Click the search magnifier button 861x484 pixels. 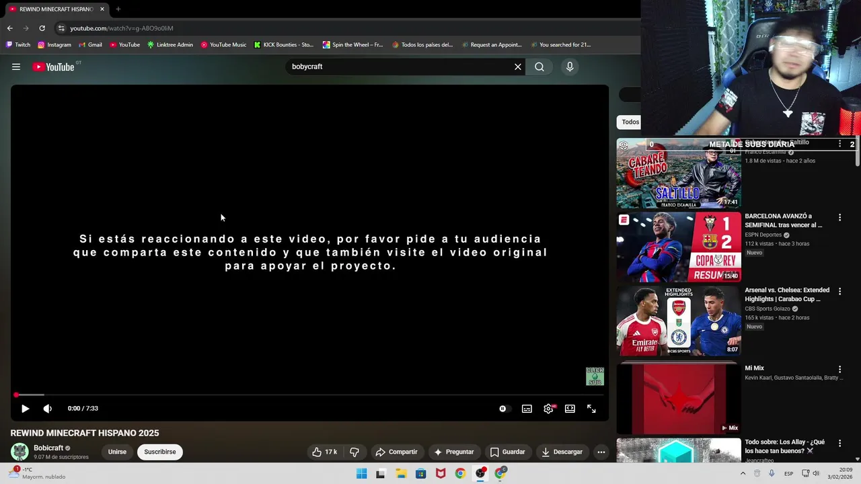539,67
